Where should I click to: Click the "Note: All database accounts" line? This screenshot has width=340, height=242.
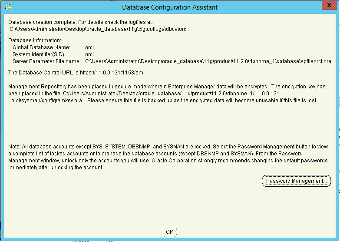click(x=168, y=147)
